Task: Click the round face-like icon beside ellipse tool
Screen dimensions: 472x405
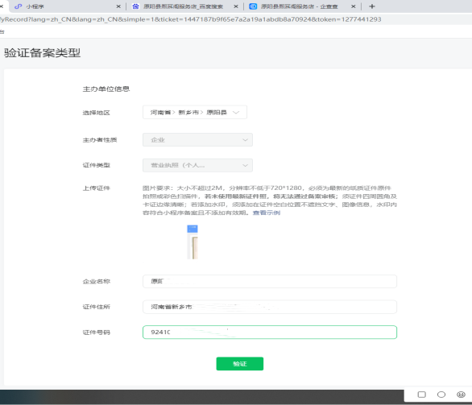Action: pos(461,395)
